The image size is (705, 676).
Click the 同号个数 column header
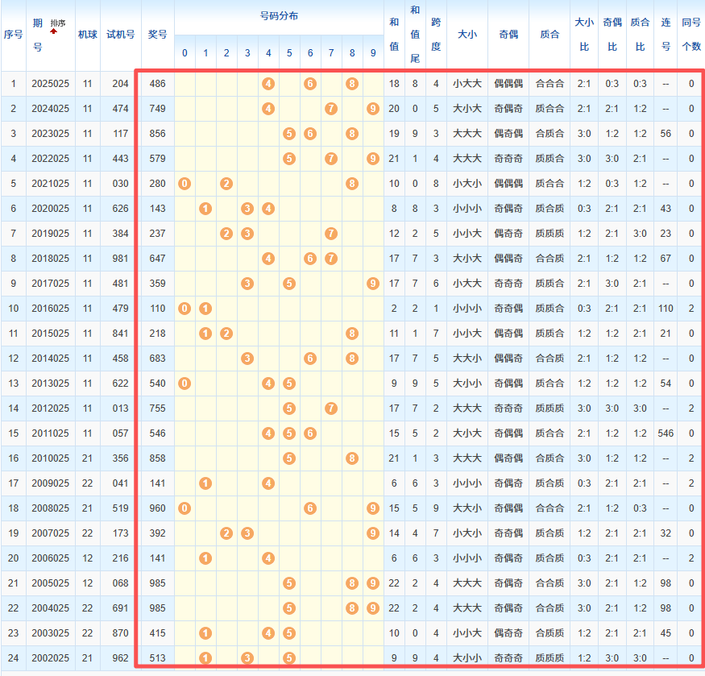coord(690,35)
